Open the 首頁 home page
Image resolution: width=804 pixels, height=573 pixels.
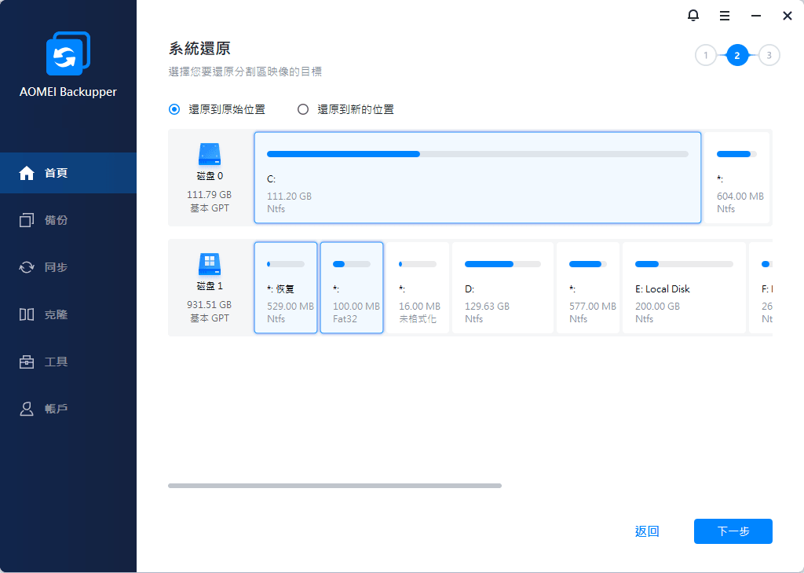coord(68,173)
